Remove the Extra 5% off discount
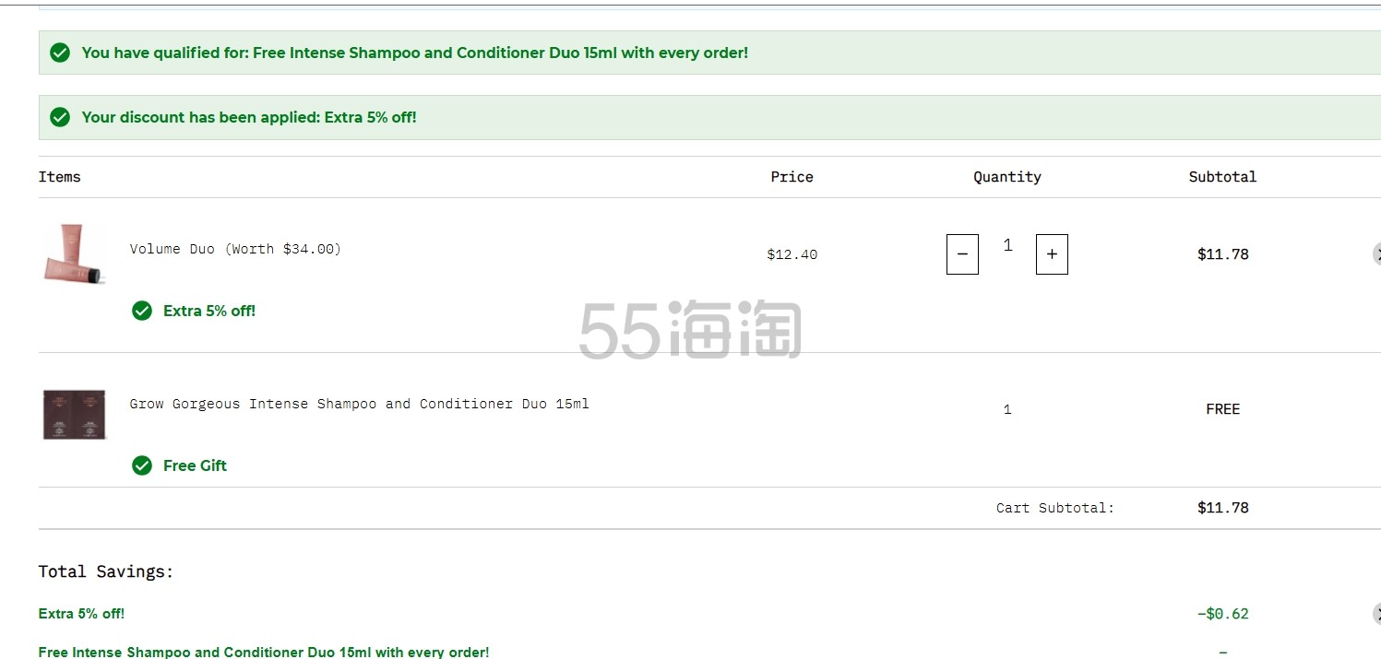 1377,614
